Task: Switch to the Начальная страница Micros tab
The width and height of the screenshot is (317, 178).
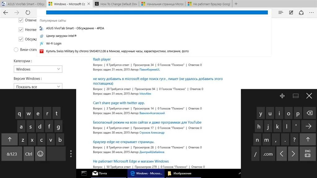Action: point(163,4)
